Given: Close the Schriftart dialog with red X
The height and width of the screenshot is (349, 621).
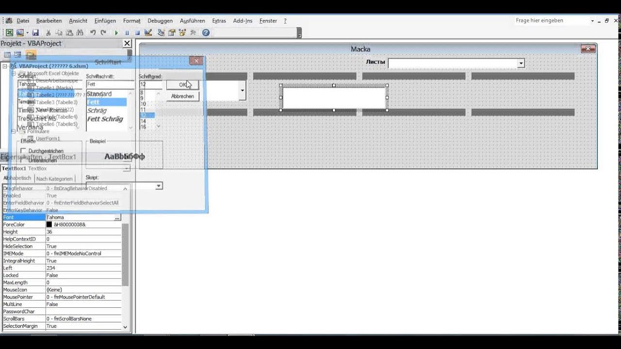Looking at the screenshot, I should click(x=196, y=61).
